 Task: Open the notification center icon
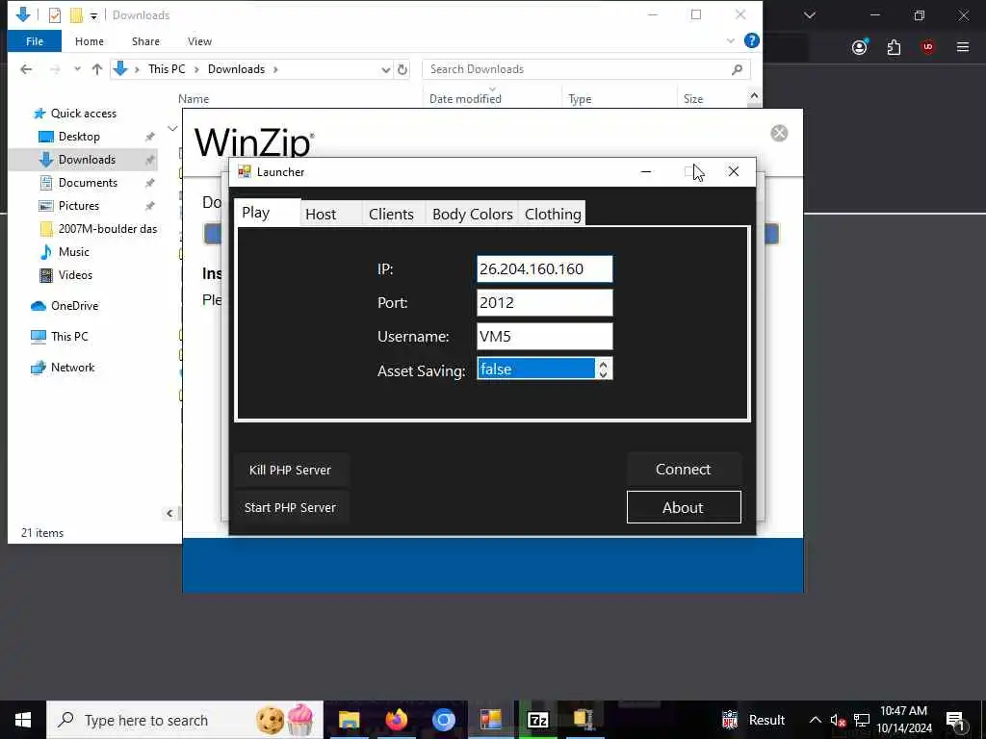click(x=955, y=721)
